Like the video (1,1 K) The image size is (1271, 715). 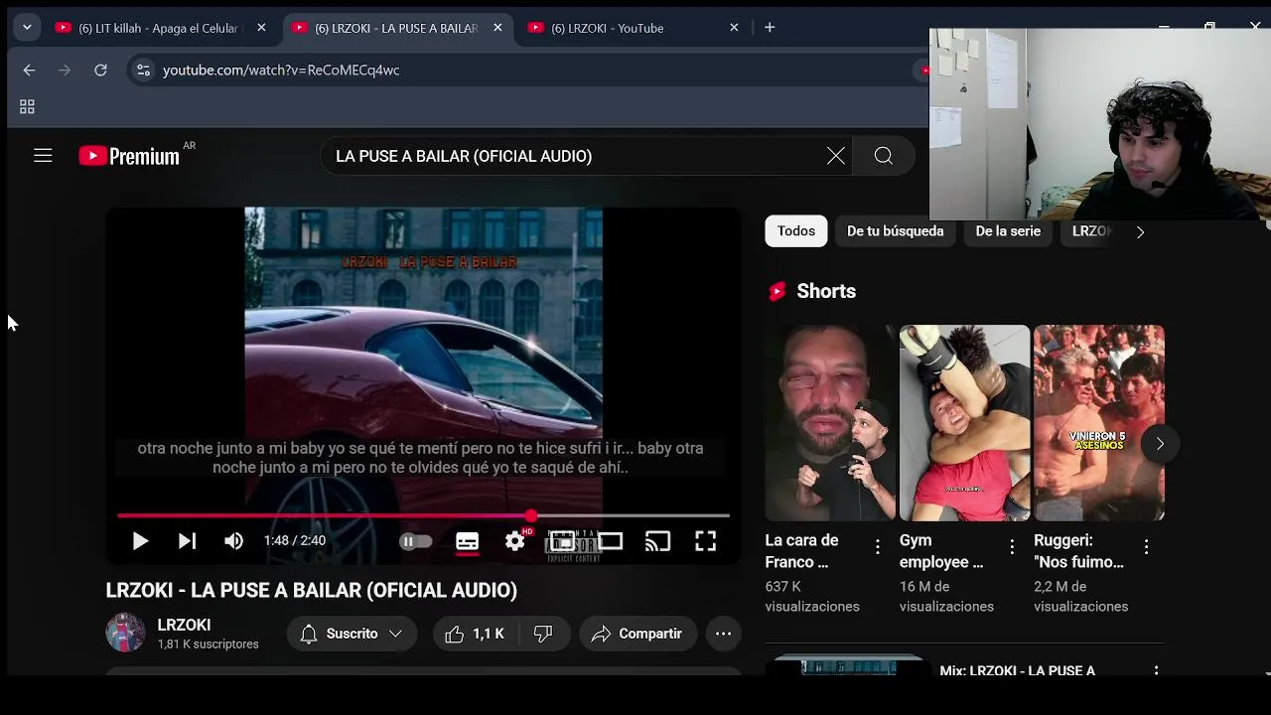point(475,634)
